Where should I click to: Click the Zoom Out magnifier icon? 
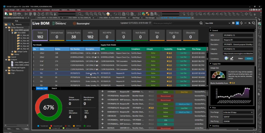click(x=91, y=14)
